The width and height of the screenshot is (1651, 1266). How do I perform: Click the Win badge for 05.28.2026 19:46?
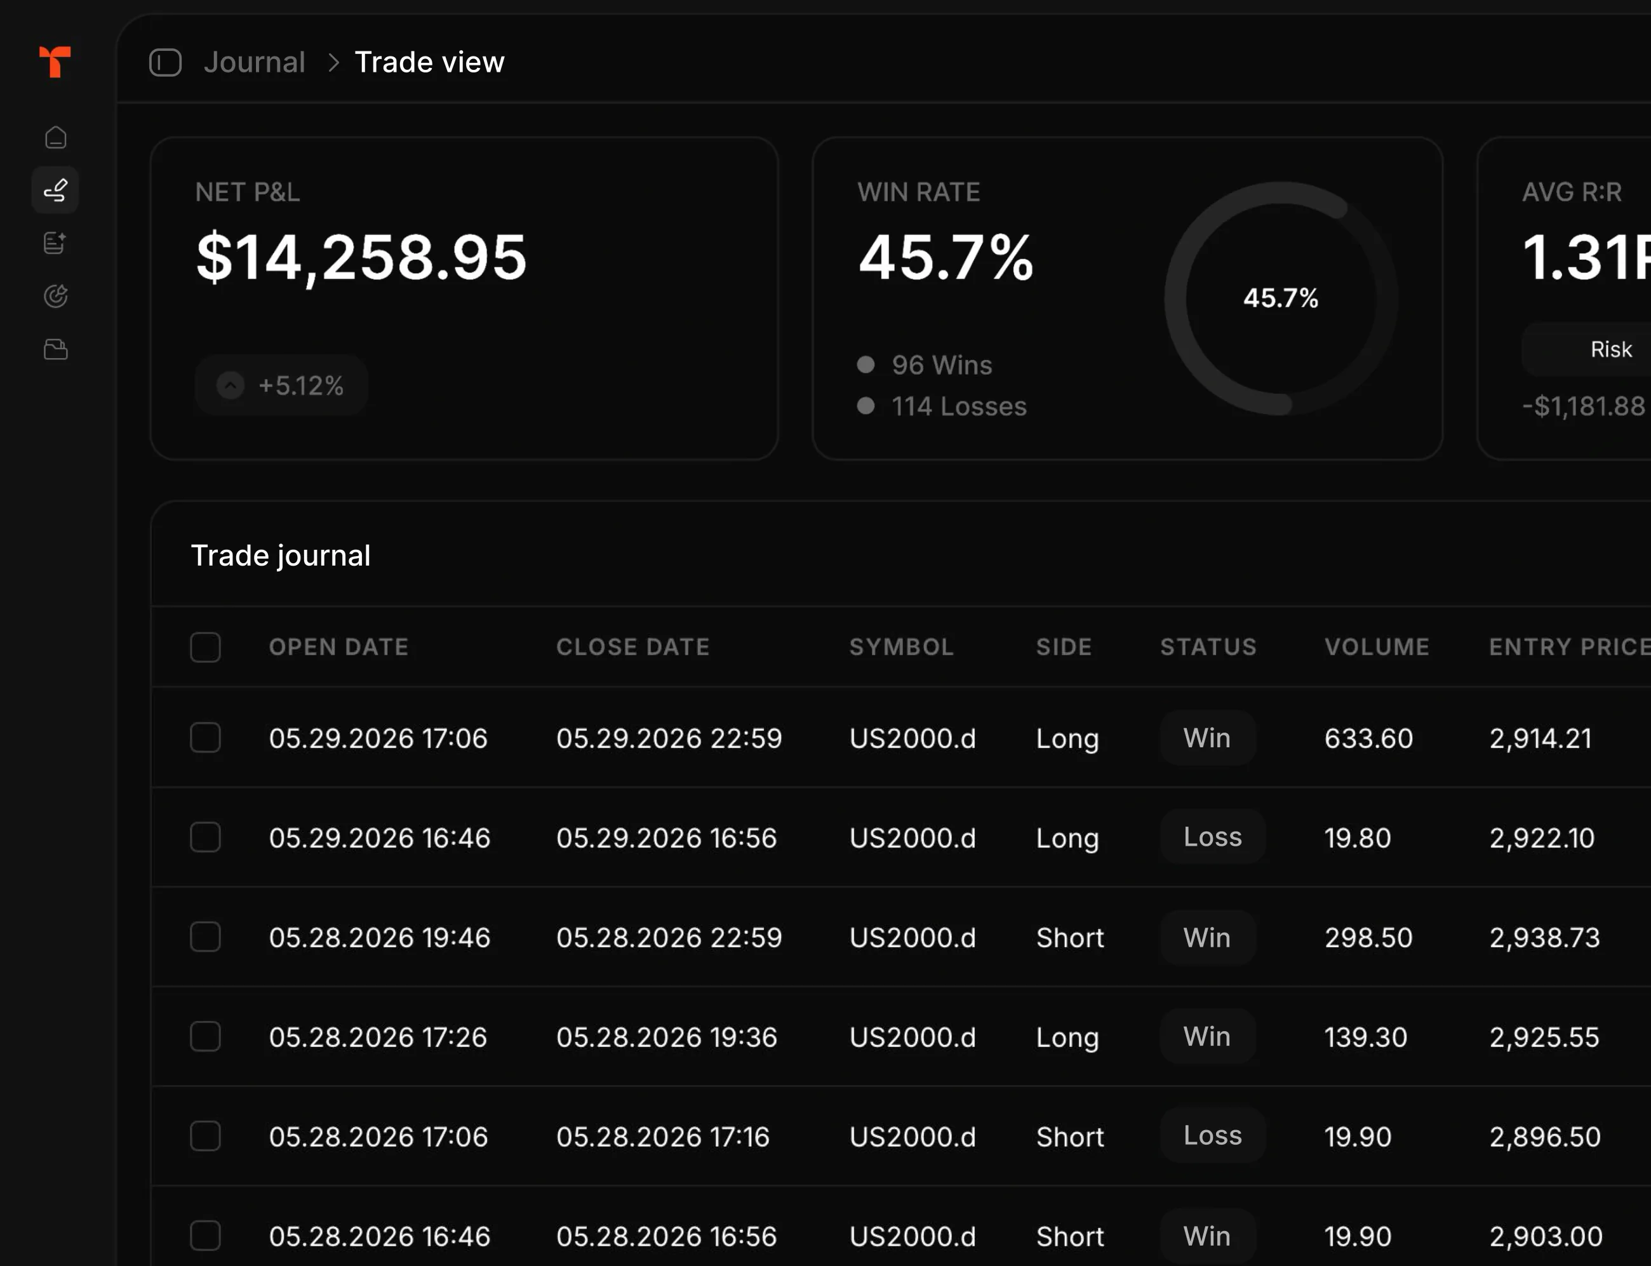point(1208,938)
